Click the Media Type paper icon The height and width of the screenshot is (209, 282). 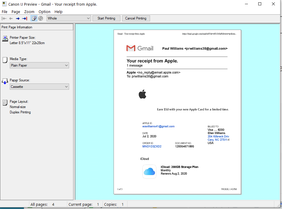tap(5, 60)
